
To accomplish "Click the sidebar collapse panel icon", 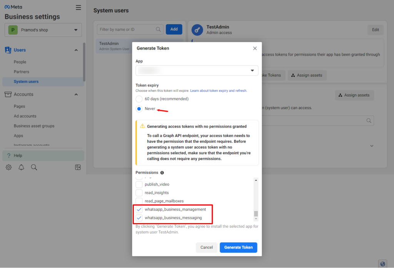I will click(78, 167).
